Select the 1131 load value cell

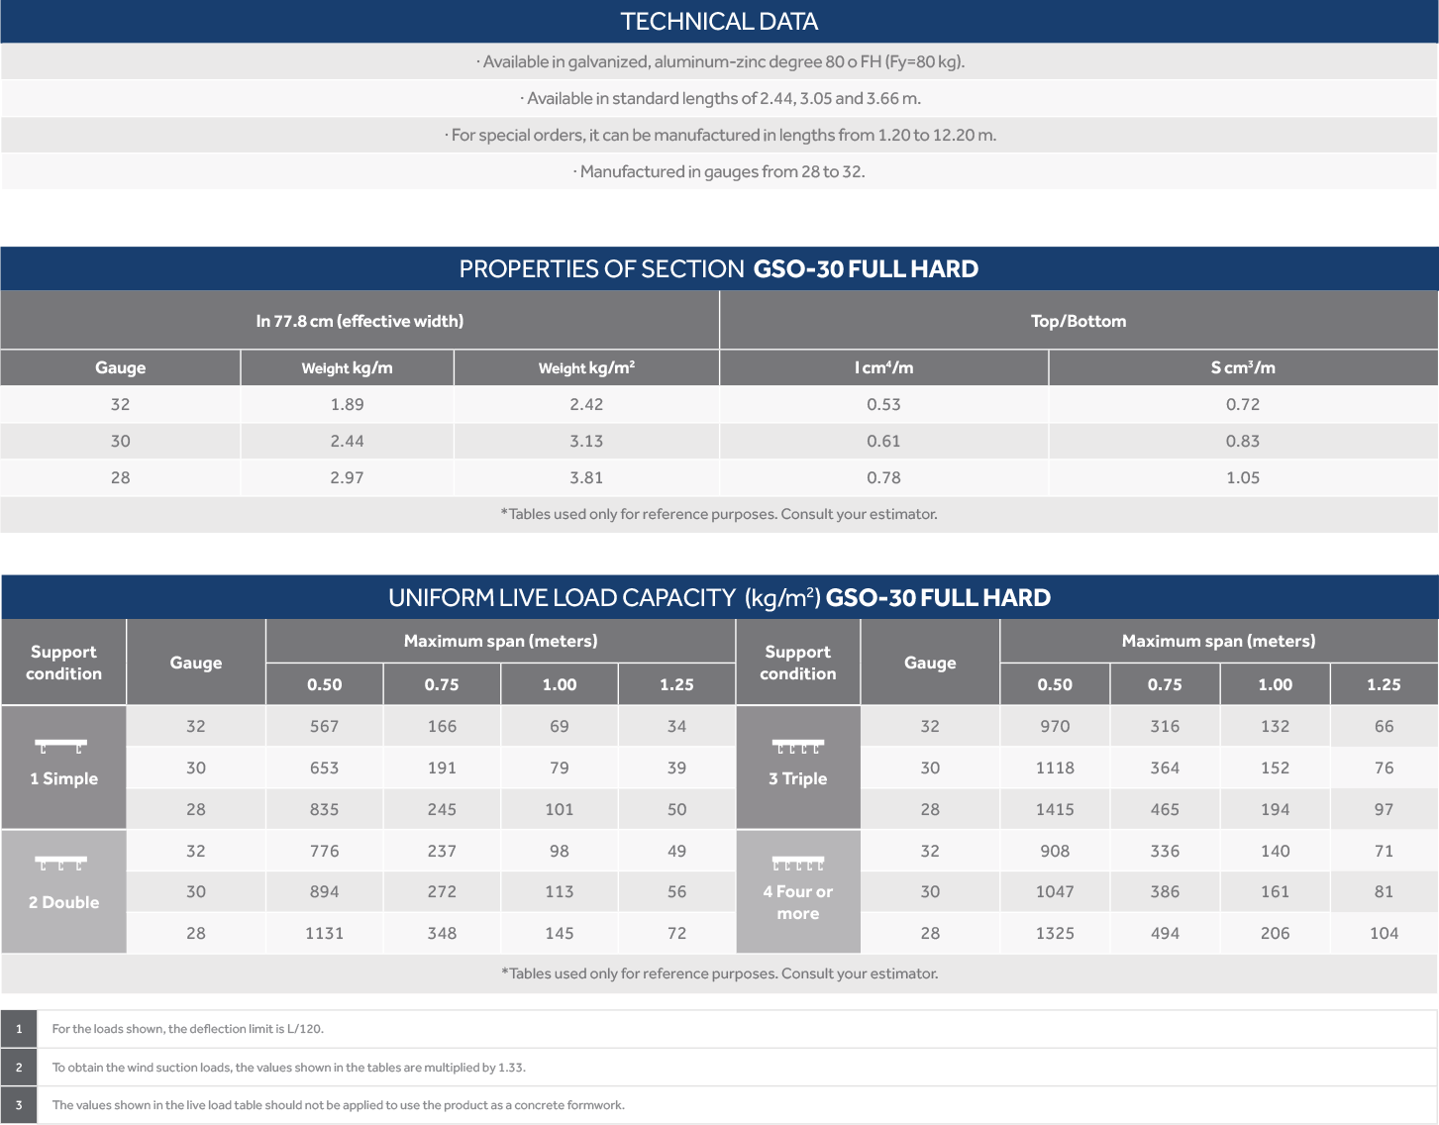coord(324,934)
